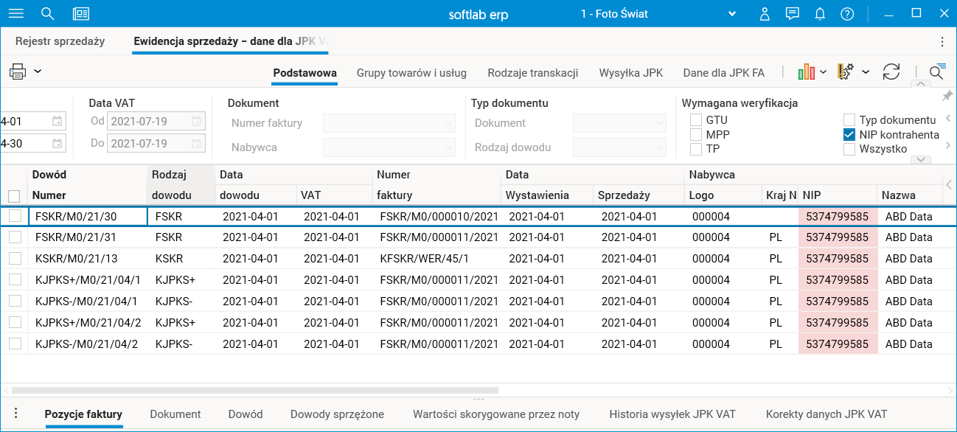Open the bar chart icon

807,72
